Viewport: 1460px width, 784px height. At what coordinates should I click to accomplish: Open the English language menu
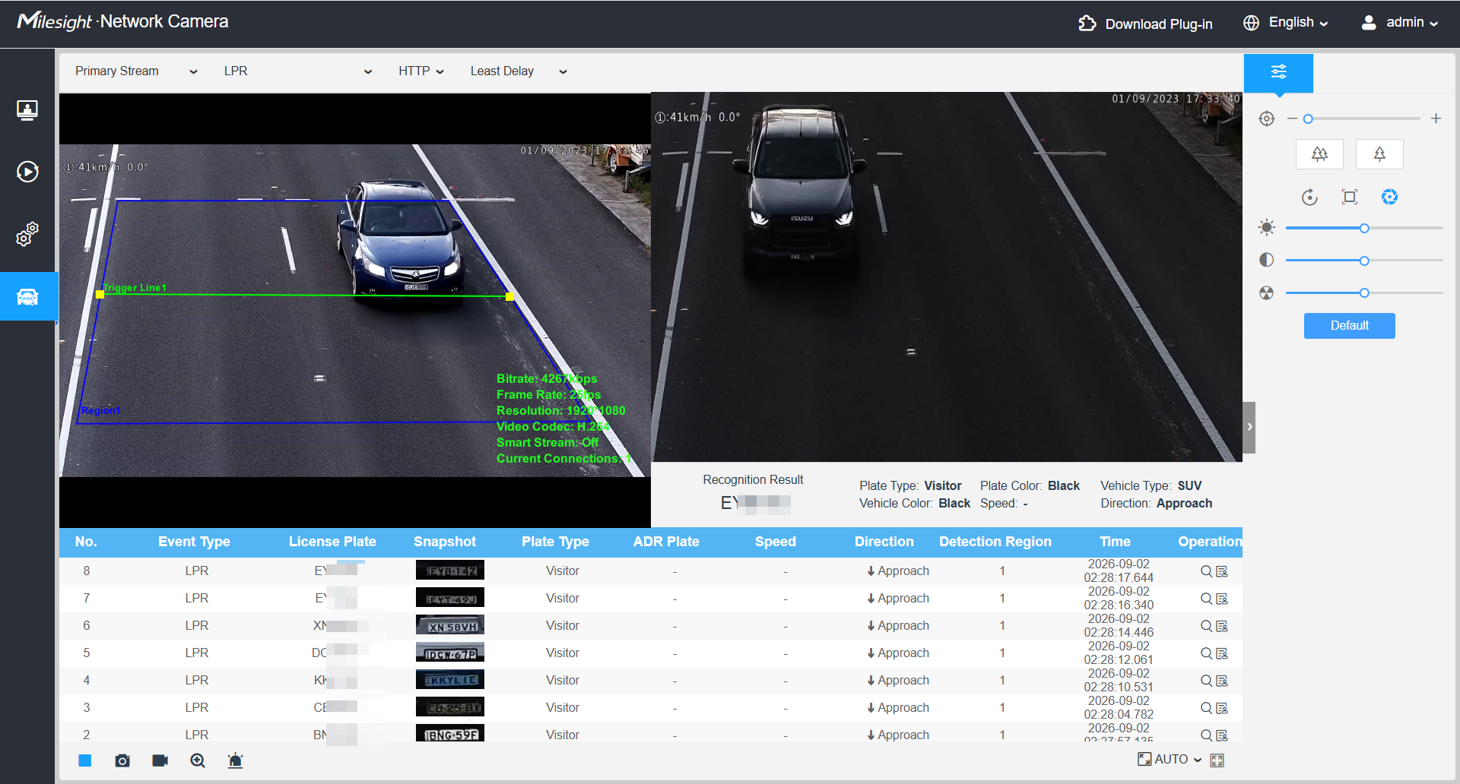(x=1286, y=23)
